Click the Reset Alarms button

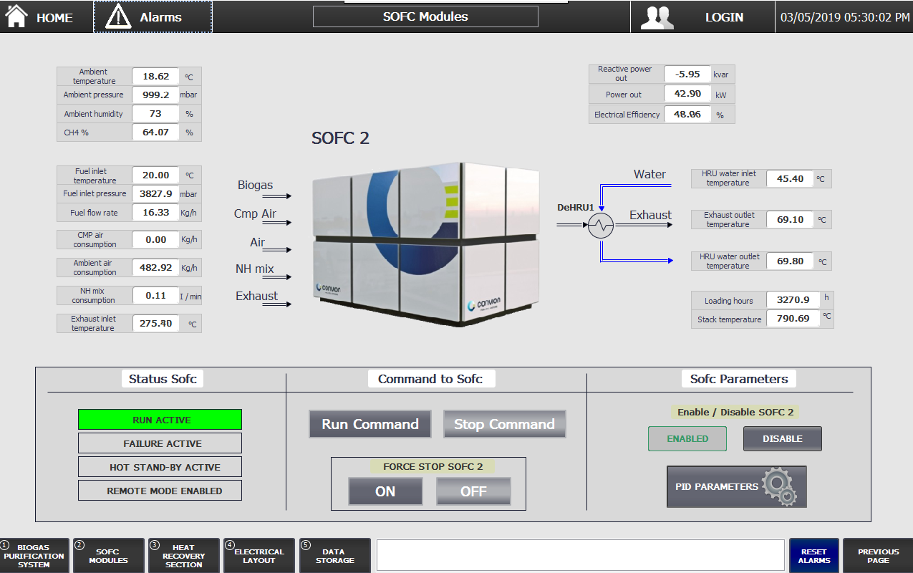tap(813, 556)
